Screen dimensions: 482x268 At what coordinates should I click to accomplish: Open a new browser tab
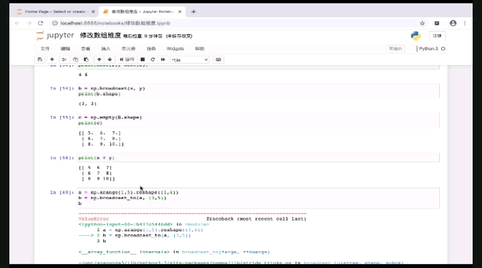[193, 11]
